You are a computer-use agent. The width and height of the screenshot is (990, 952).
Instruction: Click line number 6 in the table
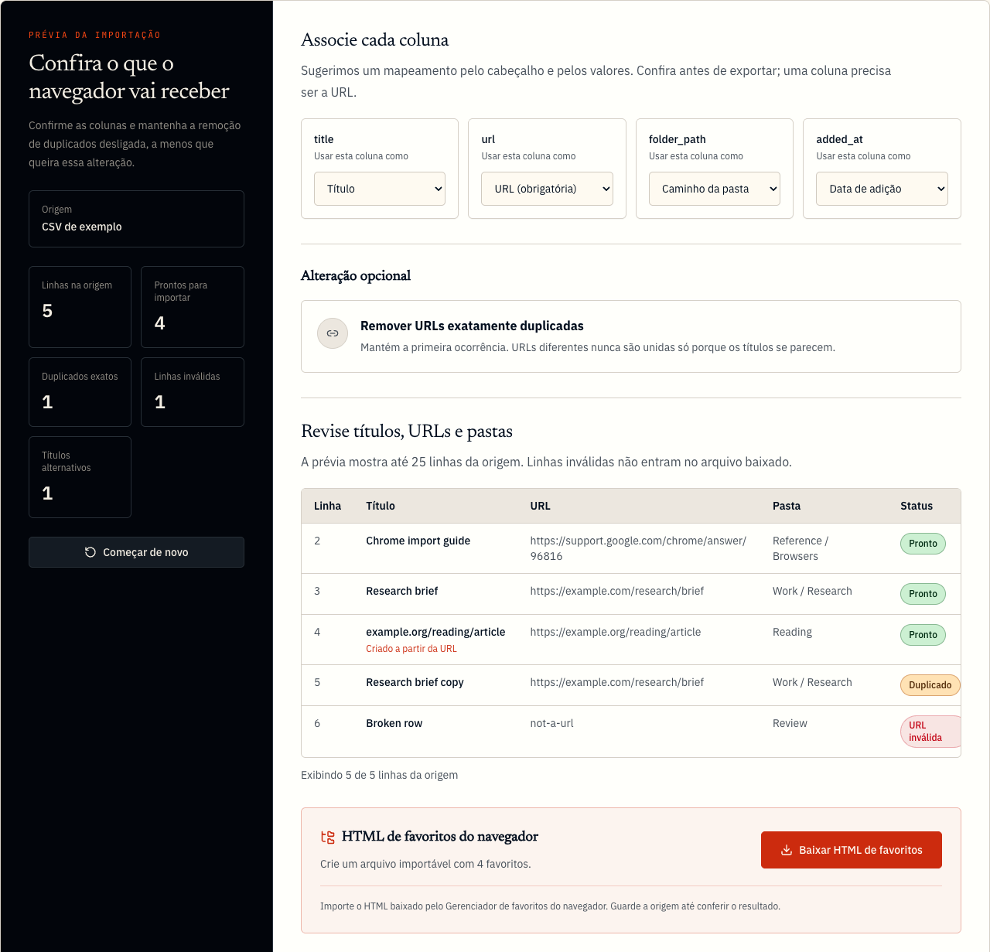tap(317, 723)
